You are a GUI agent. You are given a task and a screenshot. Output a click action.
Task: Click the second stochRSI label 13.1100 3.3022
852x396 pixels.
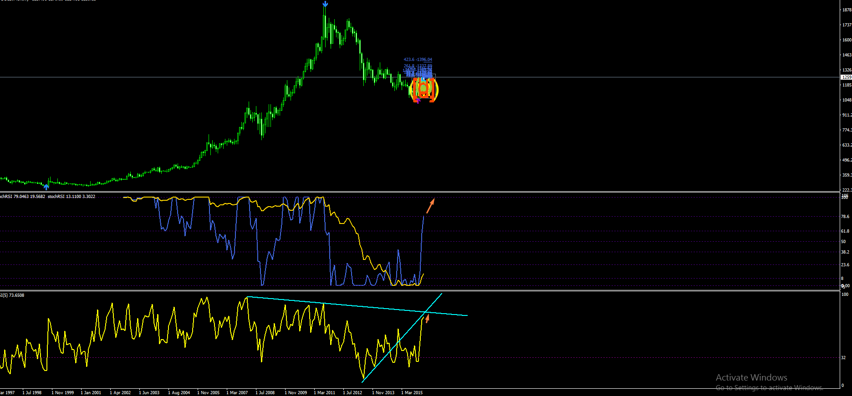coord(71,197)
